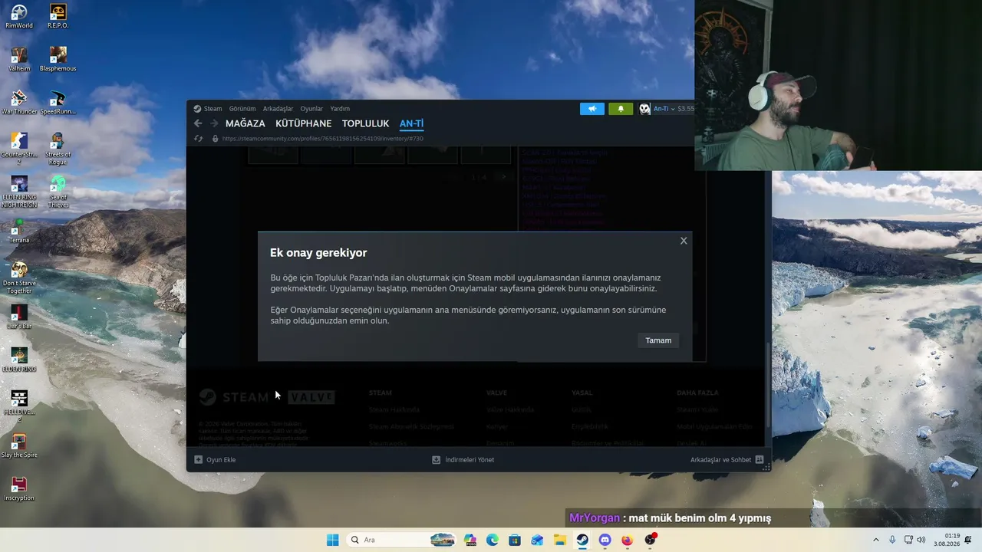
Task: Select the Blasphemous desktop shortcut
Action: [x=58, y=60]
